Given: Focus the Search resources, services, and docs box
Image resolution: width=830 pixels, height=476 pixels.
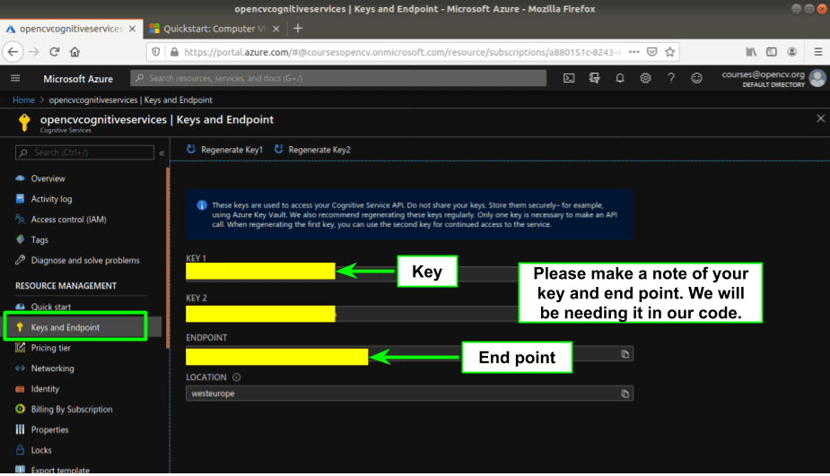Looking at the screenshot, I should point(338,78).
